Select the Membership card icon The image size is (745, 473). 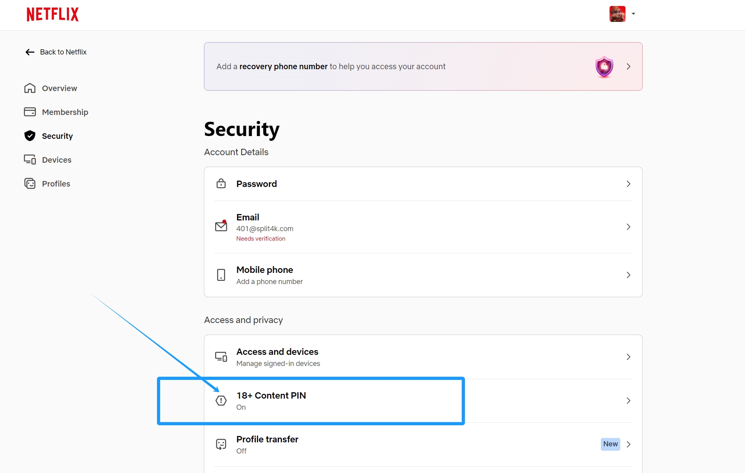coord(30,112)
